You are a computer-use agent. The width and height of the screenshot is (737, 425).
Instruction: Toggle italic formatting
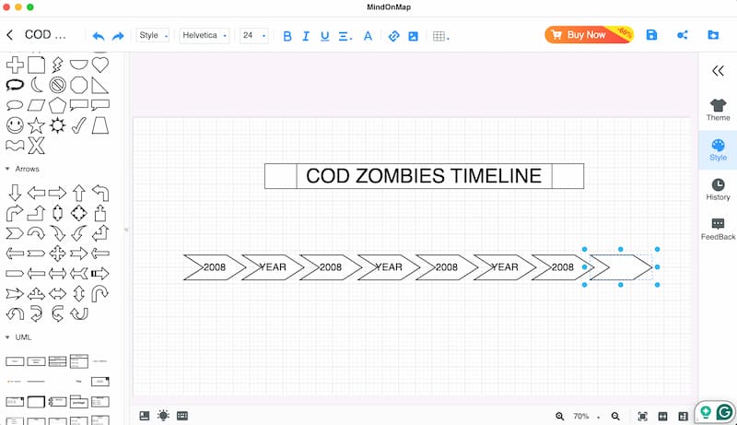pyautogui.click(x=306, y=36)
